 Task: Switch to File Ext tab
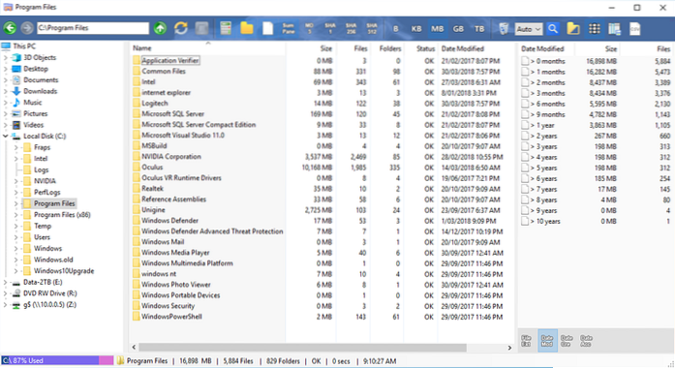coord(526,341)
